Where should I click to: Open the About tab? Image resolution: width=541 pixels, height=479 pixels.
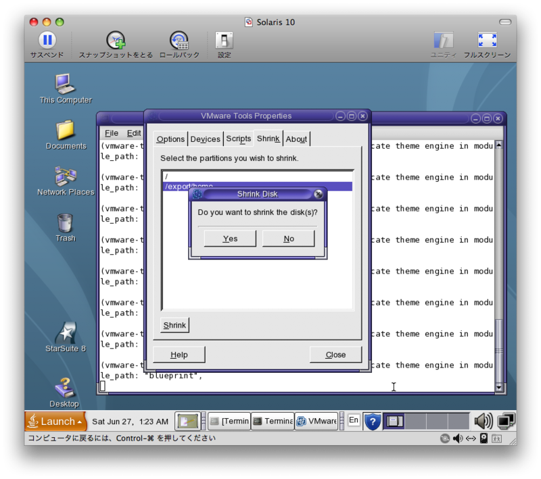pyautogui.click(x=296, y=139)
